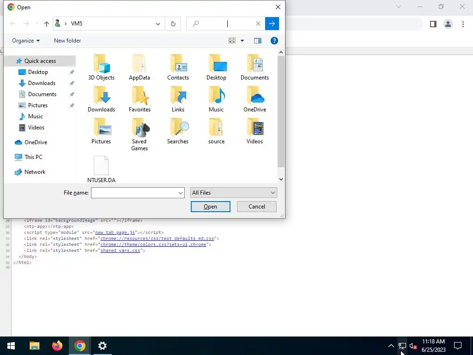
Task: Open the Pictures folder in file list
Action: pos(101,131)
